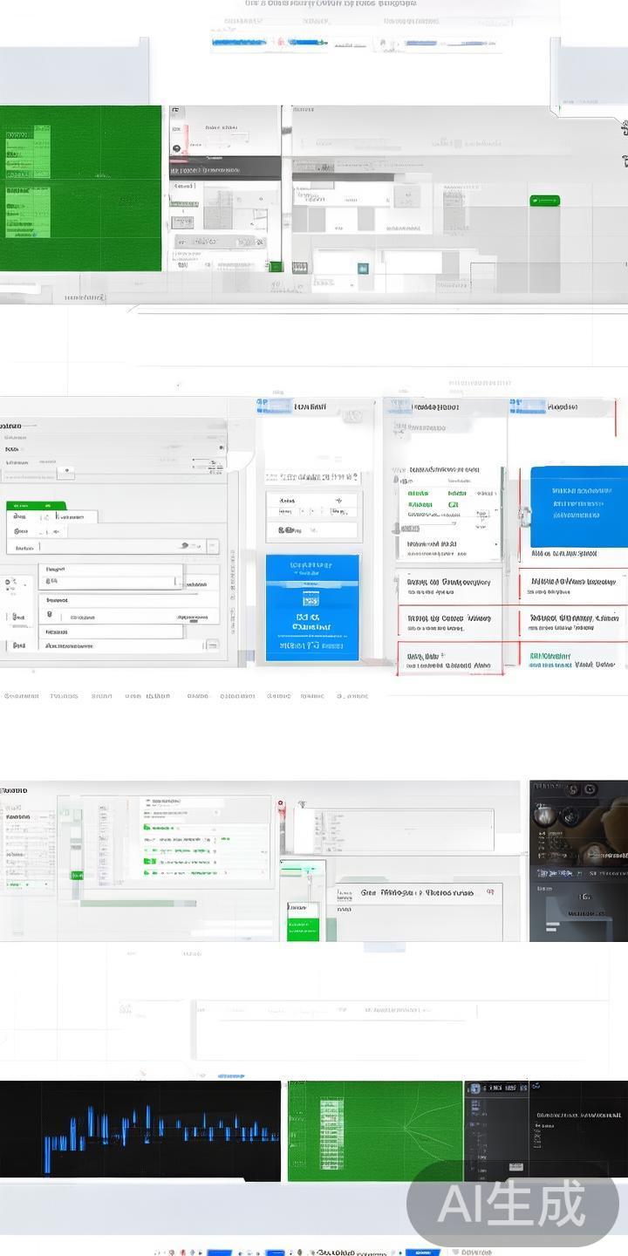
Task: Click the red circular icon in top-left panel
Action: click(x=175, y=149)
